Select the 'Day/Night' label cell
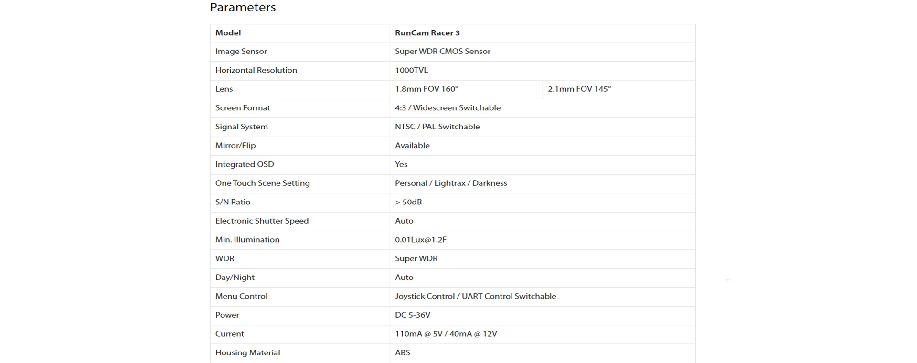The height and width of the screenshot is (363, 917). pos(300,278)
